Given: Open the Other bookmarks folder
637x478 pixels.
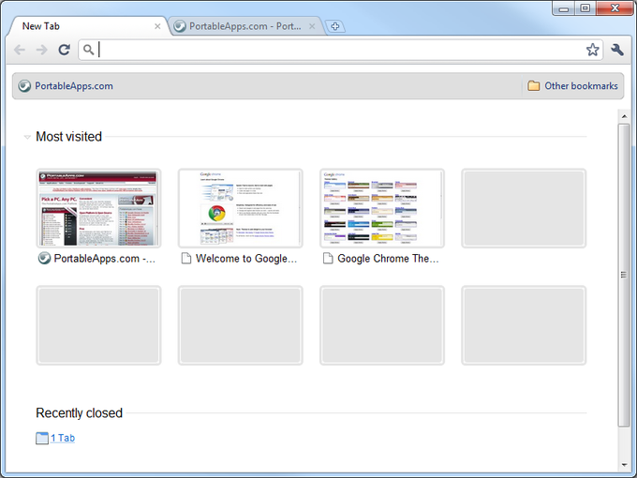Looking at the screenshot, I should [572, 86].
